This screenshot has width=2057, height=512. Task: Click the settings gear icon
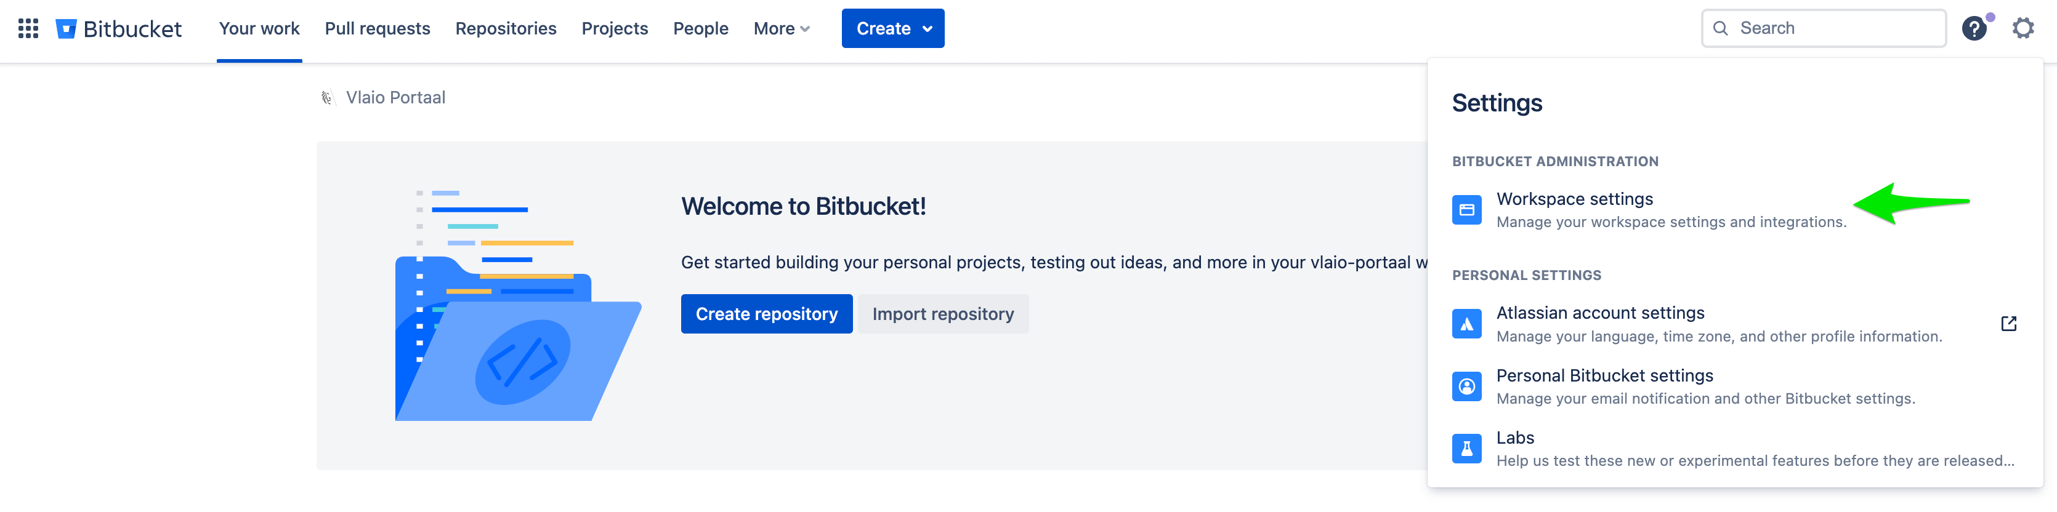click(x=2022, y=29)
